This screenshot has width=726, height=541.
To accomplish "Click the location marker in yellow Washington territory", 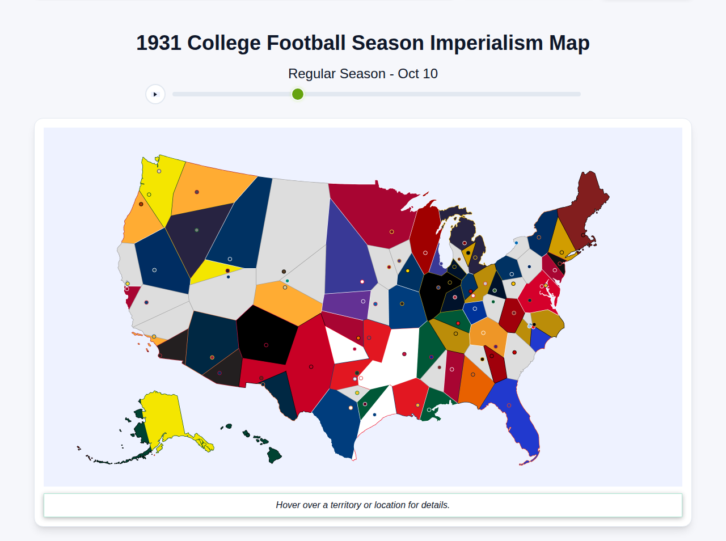I will click(158, 171).
